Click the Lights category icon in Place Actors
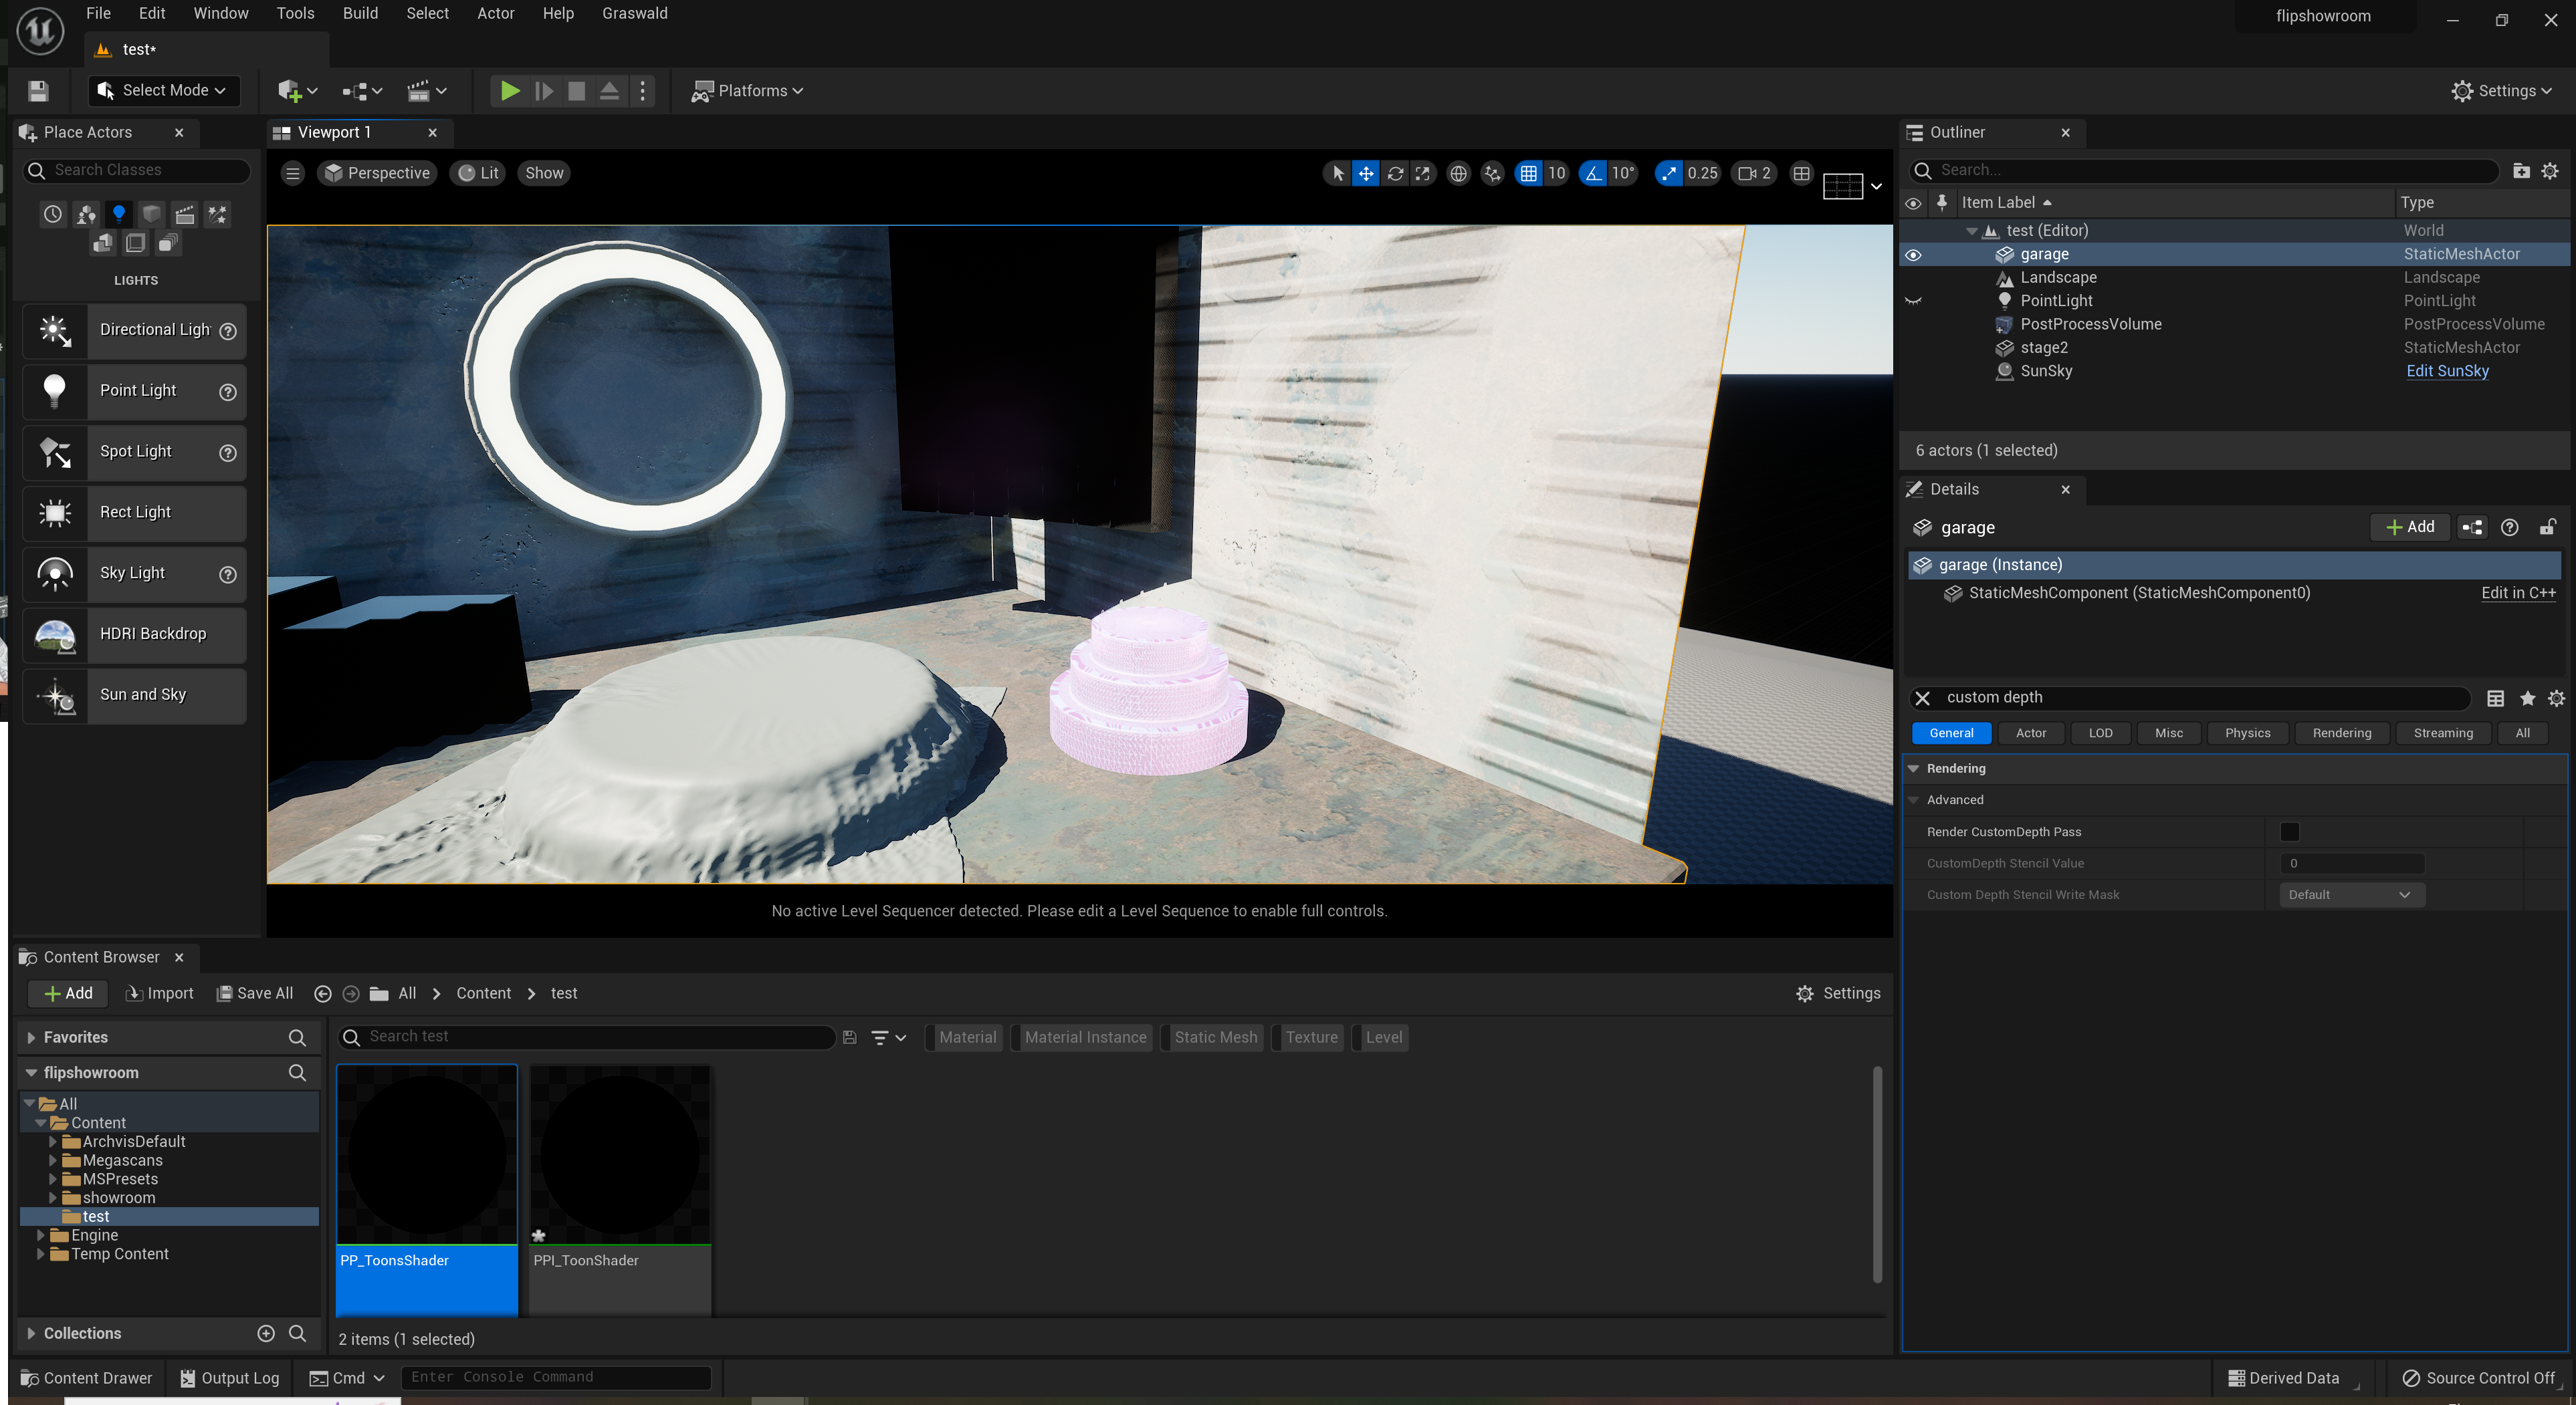This screenshot has height=1405, width=2576. [x=119, y=213]
